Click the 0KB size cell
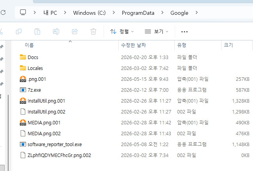253x171 pixels. pos(245,155)
